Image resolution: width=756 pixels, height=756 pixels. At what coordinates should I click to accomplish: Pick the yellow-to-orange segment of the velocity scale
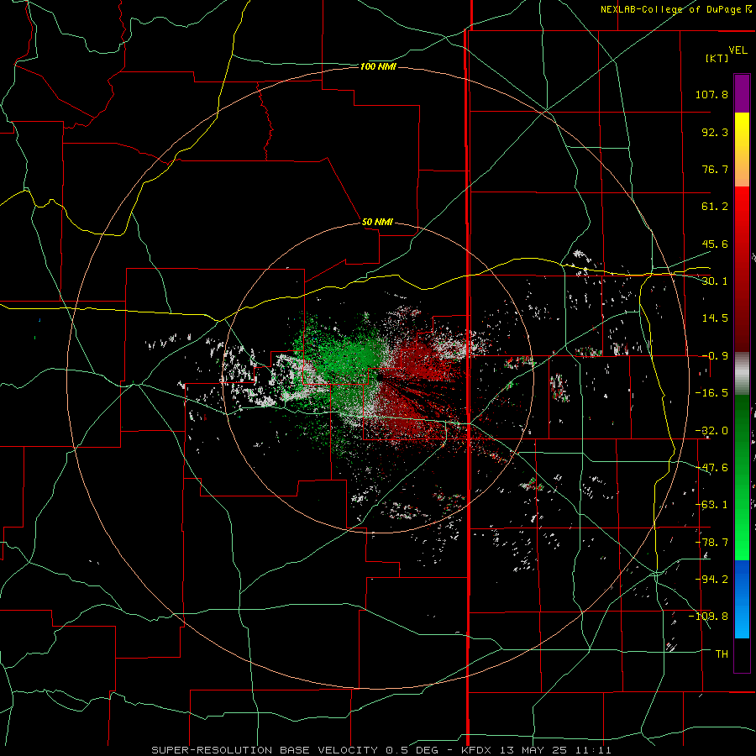742,150
